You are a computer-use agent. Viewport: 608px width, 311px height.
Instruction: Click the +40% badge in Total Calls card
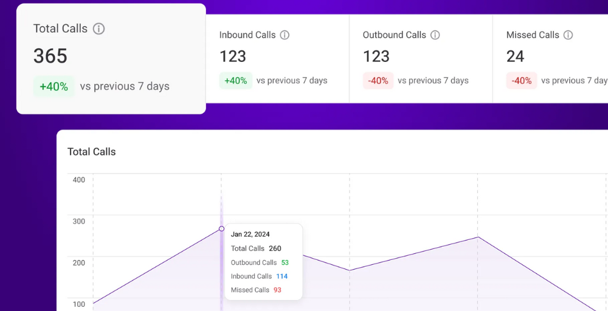coord(54,86)
